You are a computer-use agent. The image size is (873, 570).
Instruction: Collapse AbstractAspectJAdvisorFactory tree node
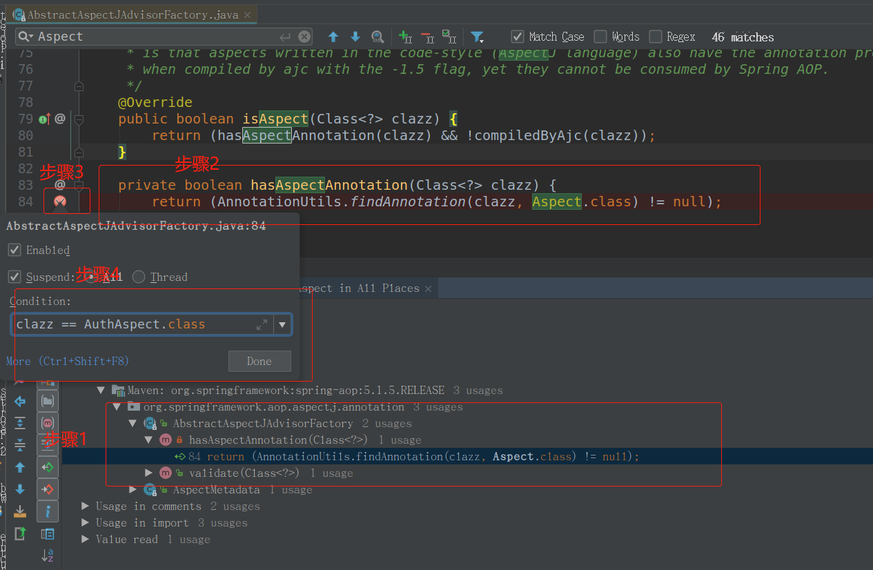(133, 424)
